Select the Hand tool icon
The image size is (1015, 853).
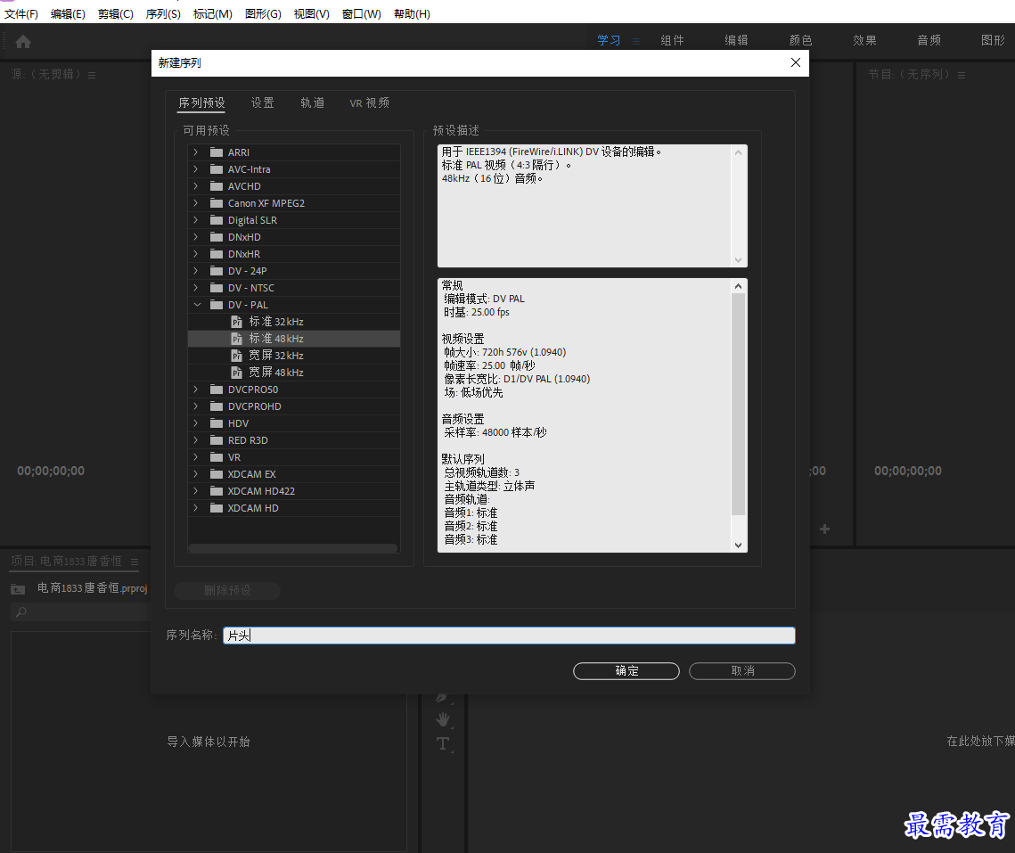[443, 719]
